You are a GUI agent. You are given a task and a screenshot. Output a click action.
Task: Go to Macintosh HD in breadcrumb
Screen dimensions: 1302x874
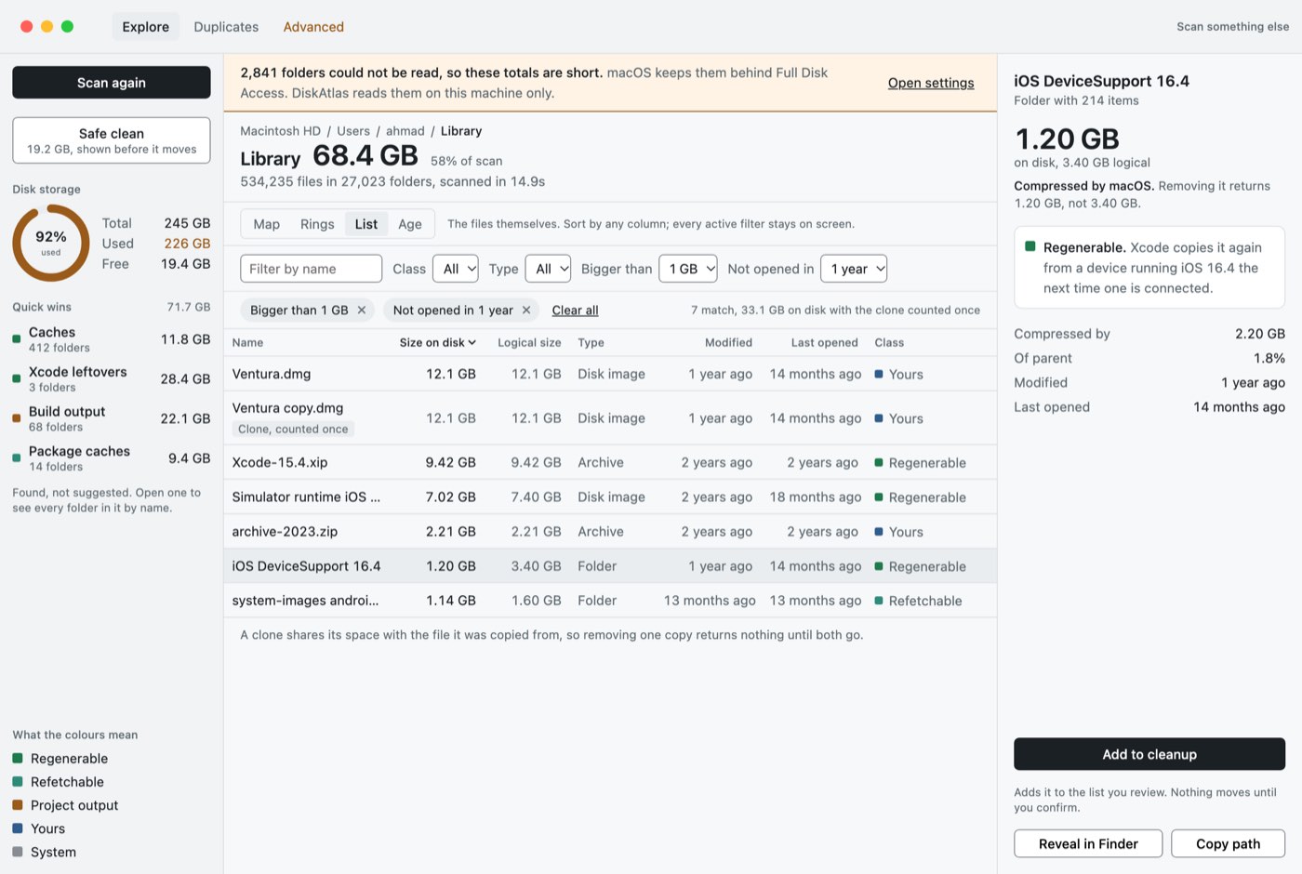[280, 131]
